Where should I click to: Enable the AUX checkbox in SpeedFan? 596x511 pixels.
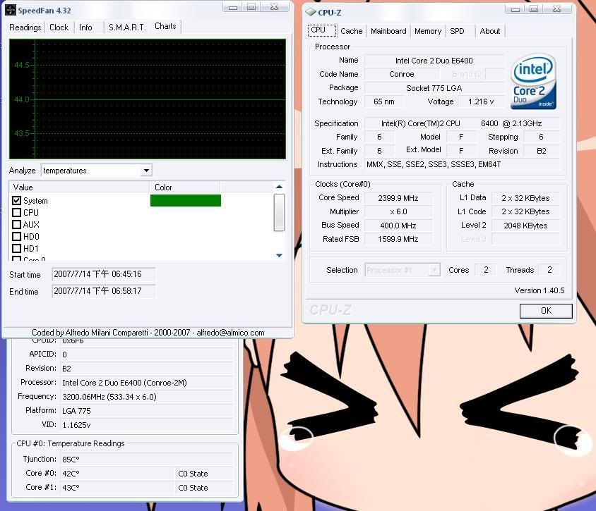pyautogui.click(x=16, y=224)
